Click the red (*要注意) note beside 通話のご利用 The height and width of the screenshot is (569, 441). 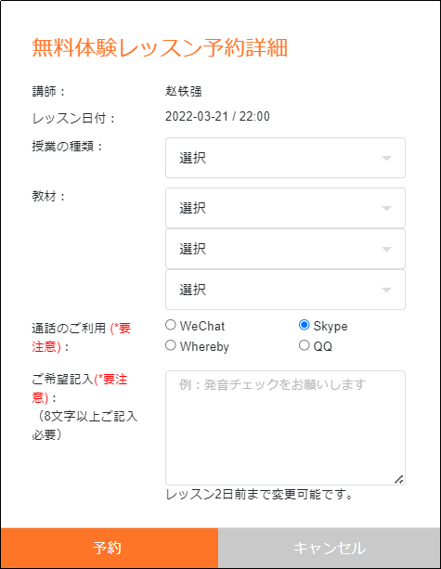82,338
